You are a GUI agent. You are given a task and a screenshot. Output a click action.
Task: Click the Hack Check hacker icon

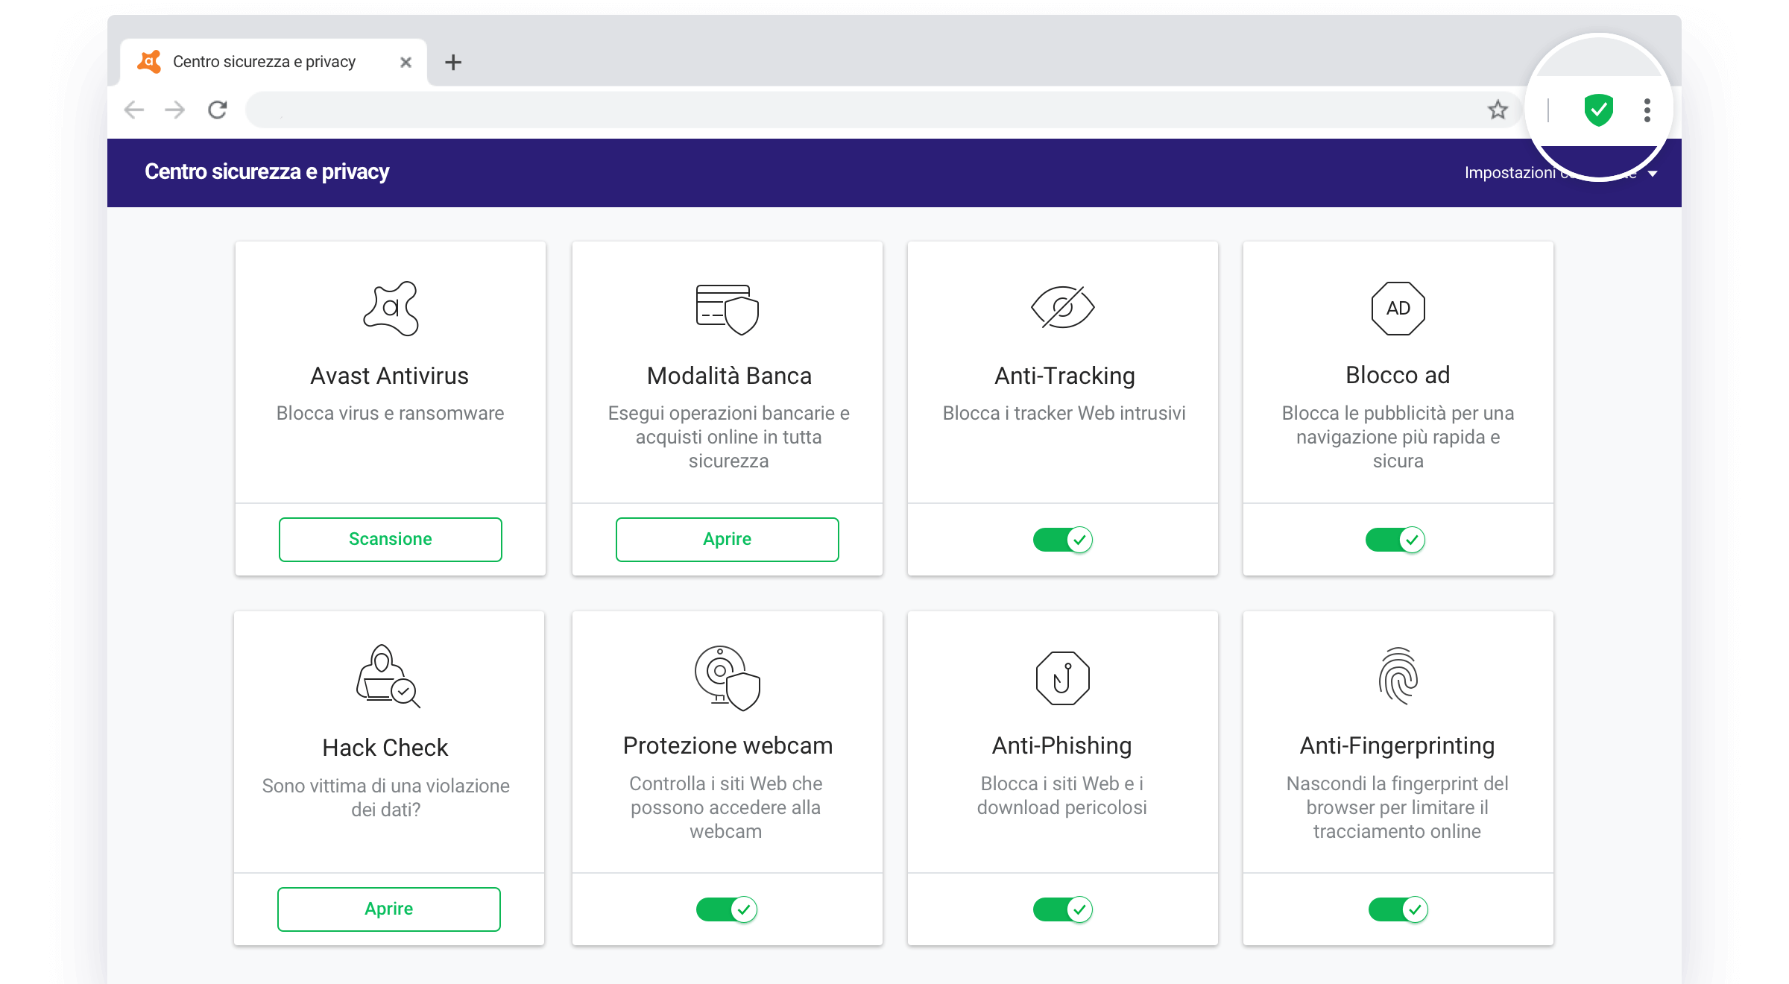386,677
